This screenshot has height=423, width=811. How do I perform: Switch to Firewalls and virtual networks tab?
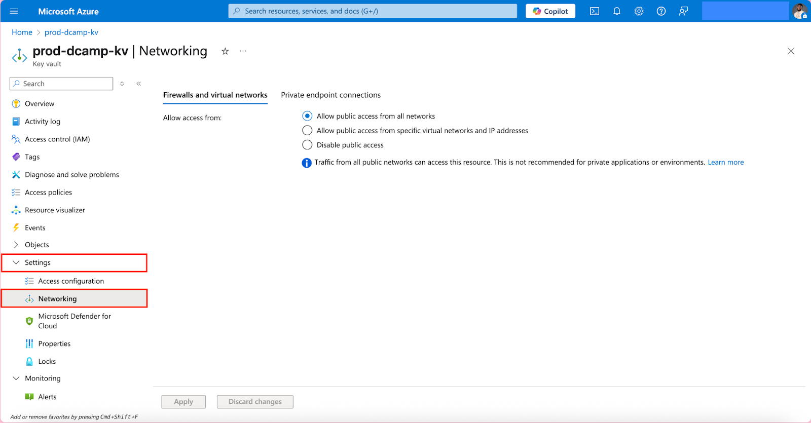pyautogui.click(x=215, y=95)
